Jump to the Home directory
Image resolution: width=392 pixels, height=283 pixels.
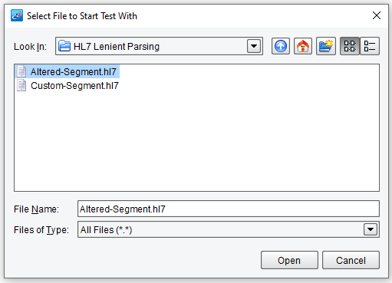[303, 46]
